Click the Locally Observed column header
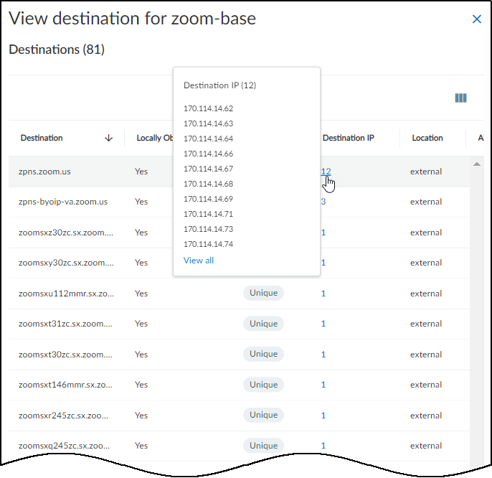The height and width of the screenshot is (478, 492). 155,138
